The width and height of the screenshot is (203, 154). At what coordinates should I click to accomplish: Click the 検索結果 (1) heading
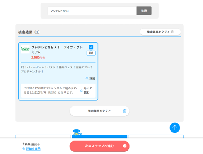coord(29,32)
